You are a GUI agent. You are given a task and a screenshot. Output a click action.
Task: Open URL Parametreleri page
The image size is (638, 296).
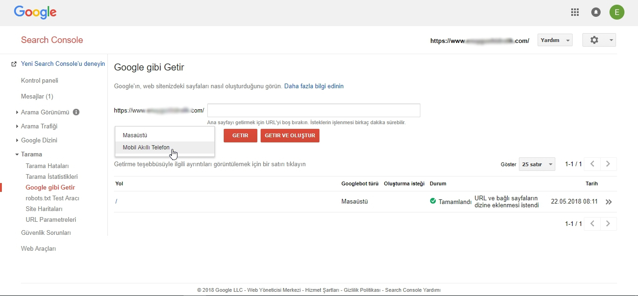pos(51,219)
